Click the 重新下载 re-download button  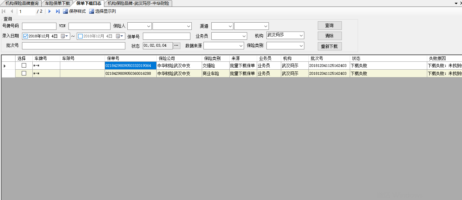pos(329,46)
